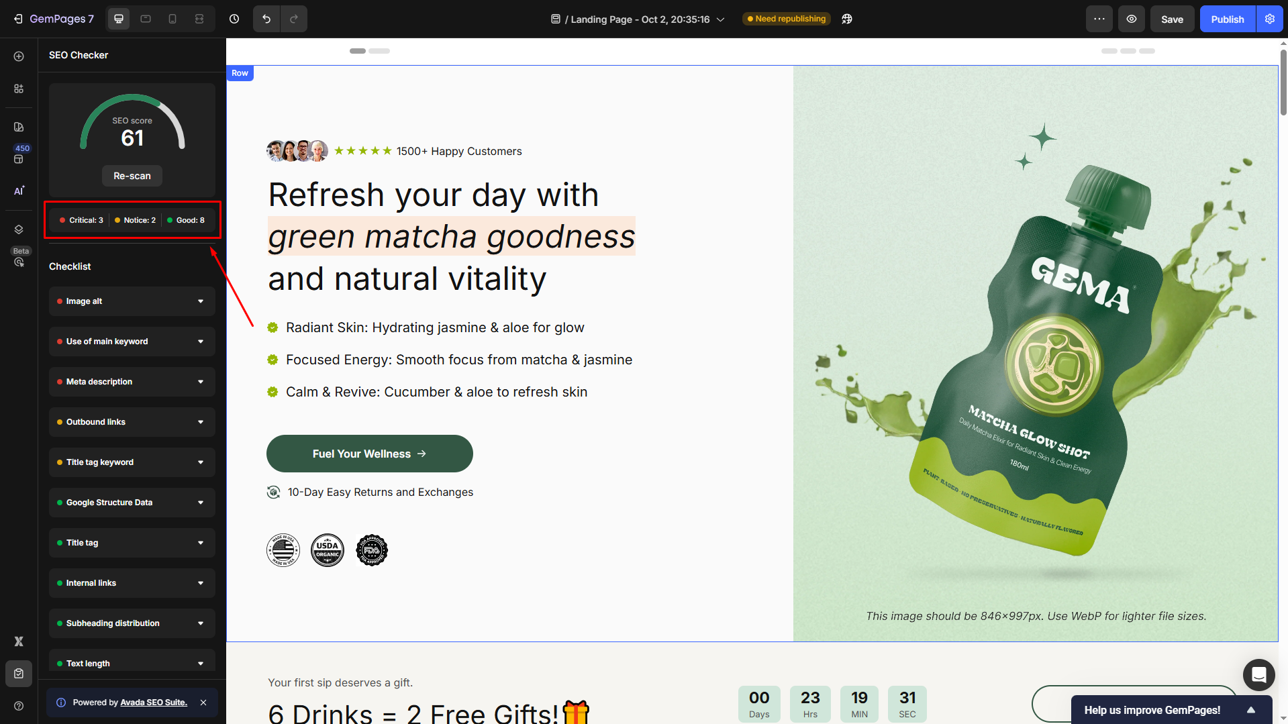Open the apps grid sidebar icon
This screenshot has height=724, width=1288.
(19, 89)
